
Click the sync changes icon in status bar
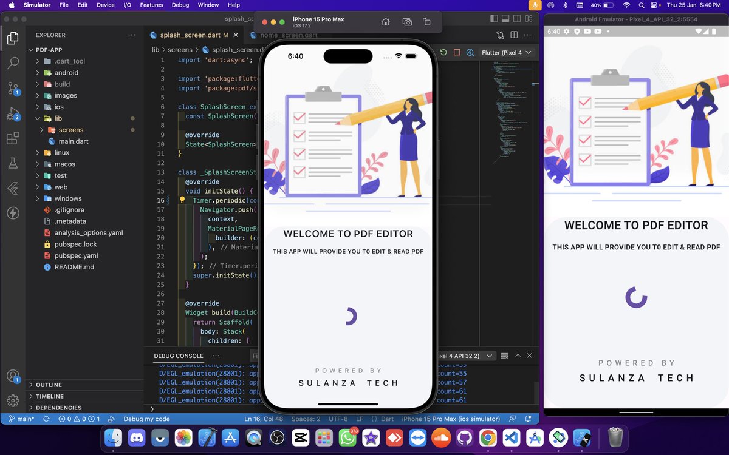[46, 419]
